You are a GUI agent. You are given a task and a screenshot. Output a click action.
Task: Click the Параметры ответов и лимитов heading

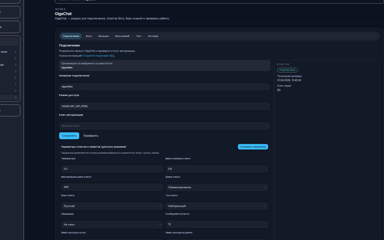click(x=94, y=147)
